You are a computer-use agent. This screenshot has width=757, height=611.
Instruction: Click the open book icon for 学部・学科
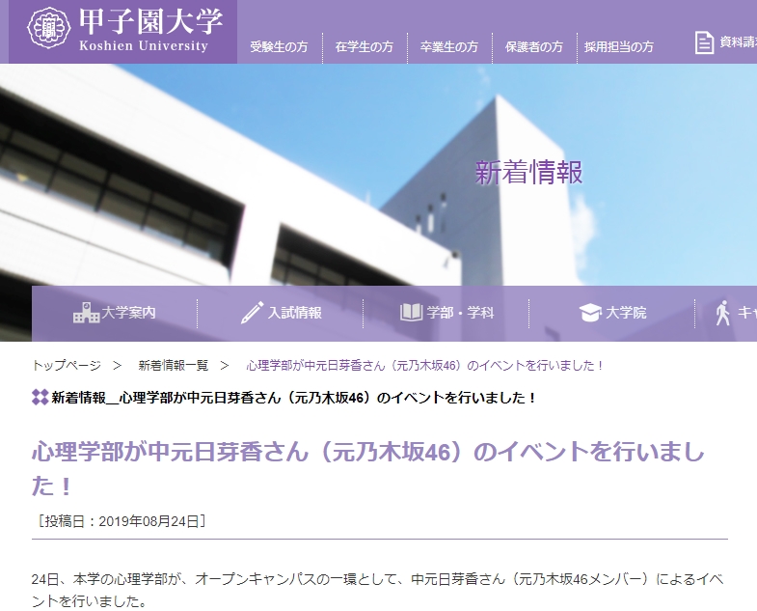[x=412, y=313]
